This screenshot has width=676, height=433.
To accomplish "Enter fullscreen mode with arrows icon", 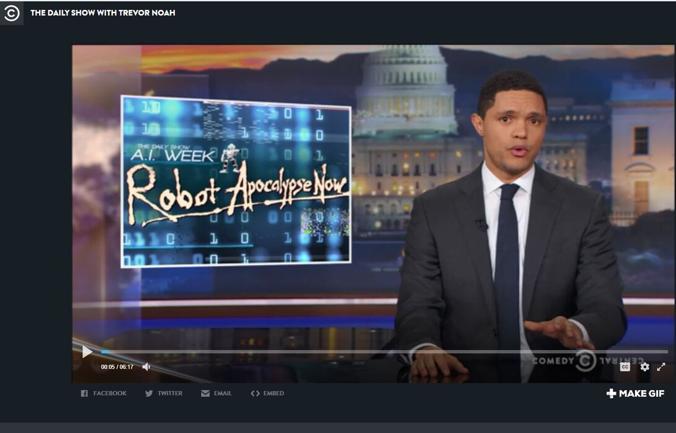I will pyautogui.click(x=661, y=367).
